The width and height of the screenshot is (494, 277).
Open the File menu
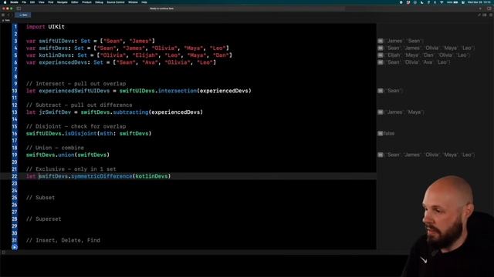pyautogui.click(x=24, y=2)
